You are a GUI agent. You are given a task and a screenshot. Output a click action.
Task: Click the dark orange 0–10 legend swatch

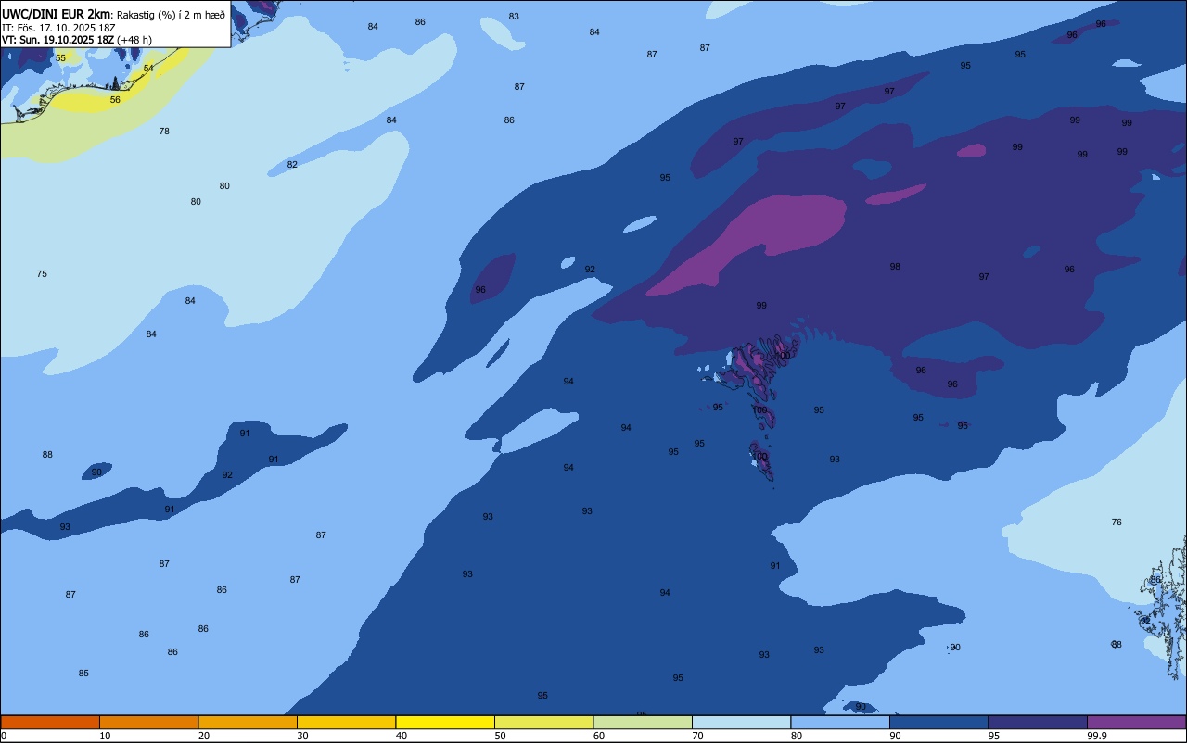[x=50, y=722]
